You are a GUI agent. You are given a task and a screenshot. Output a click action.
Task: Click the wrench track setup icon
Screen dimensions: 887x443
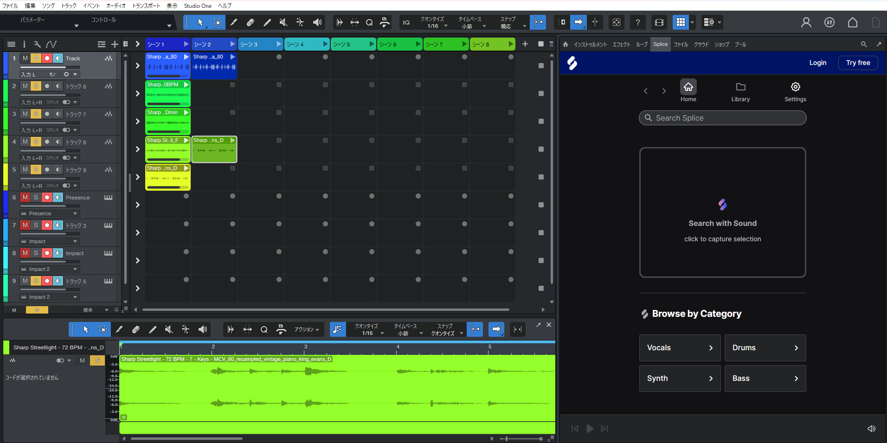37,44
